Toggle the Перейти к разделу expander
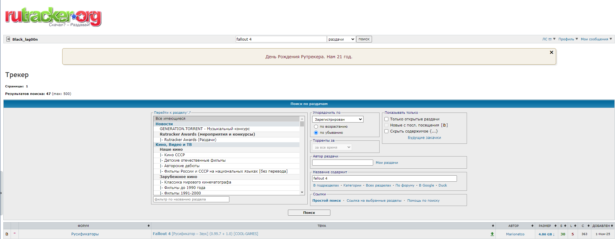 click(189, 113)
